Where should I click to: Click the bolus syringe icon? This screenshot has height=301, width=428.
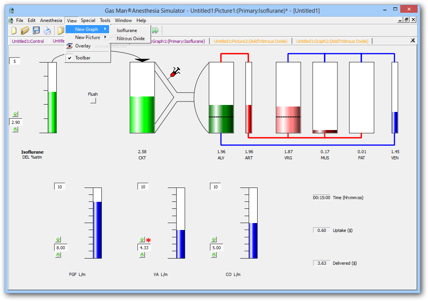(x=175, y=72)
